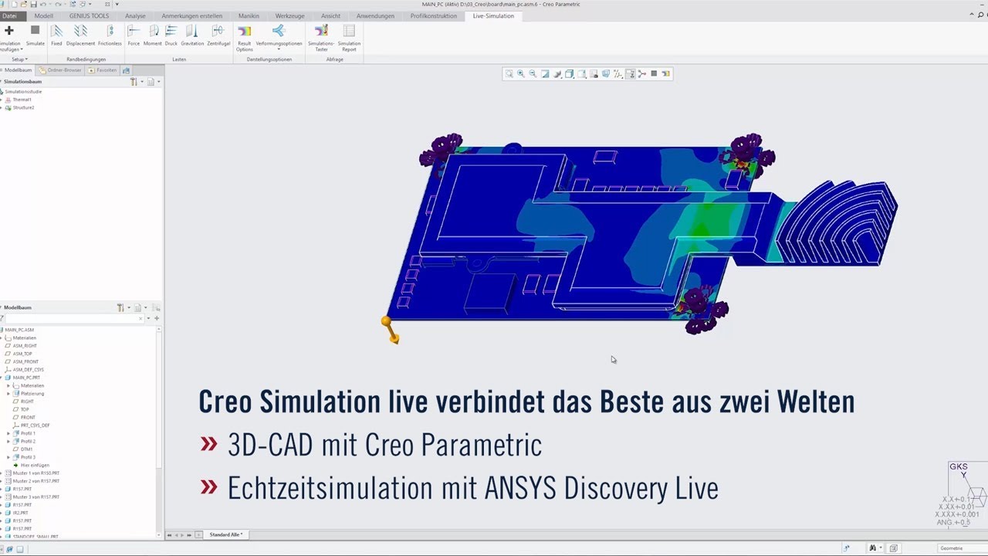The height and width of the screenshot is (556, 988).
Task: Switch to the Werkzeuge tab
Action: (289, 15)
